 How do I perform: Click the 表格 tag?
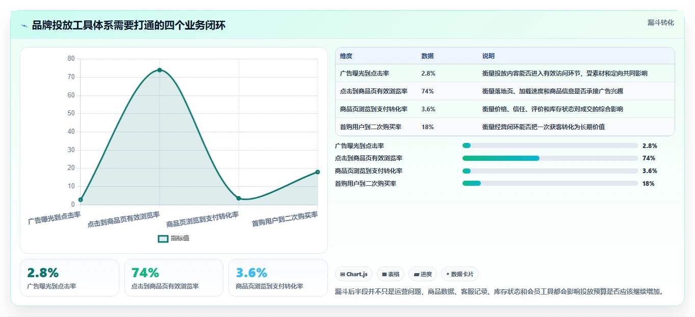pos(391,274)
